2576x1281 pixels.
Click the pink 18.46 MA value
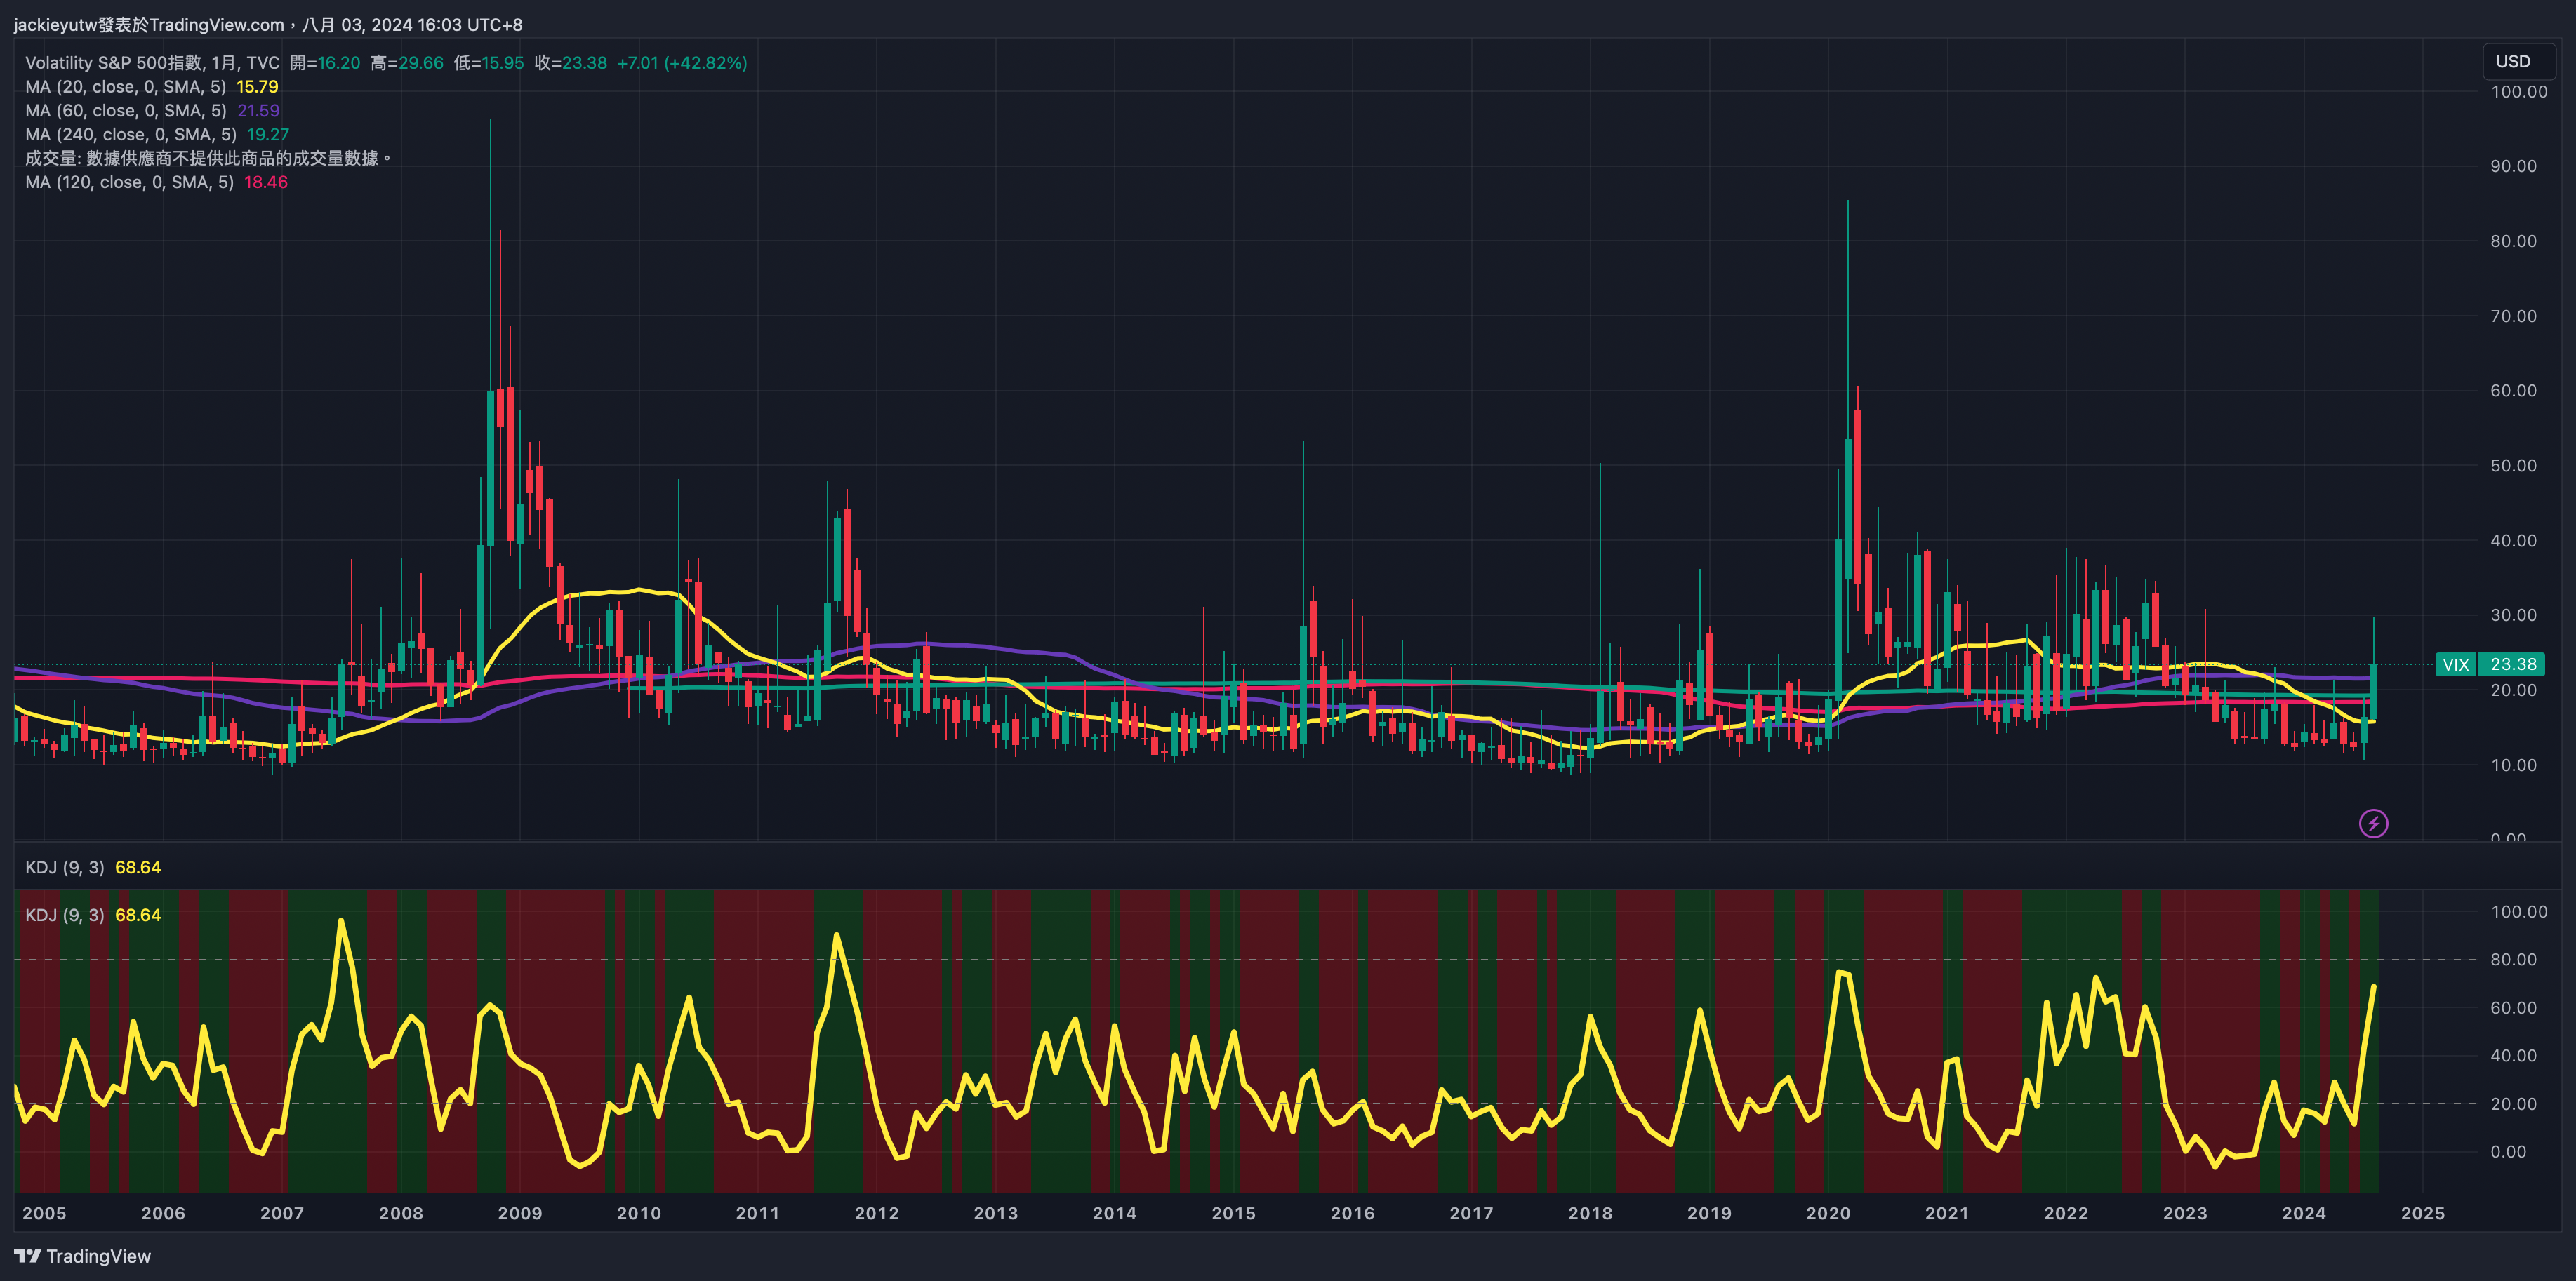266,183
